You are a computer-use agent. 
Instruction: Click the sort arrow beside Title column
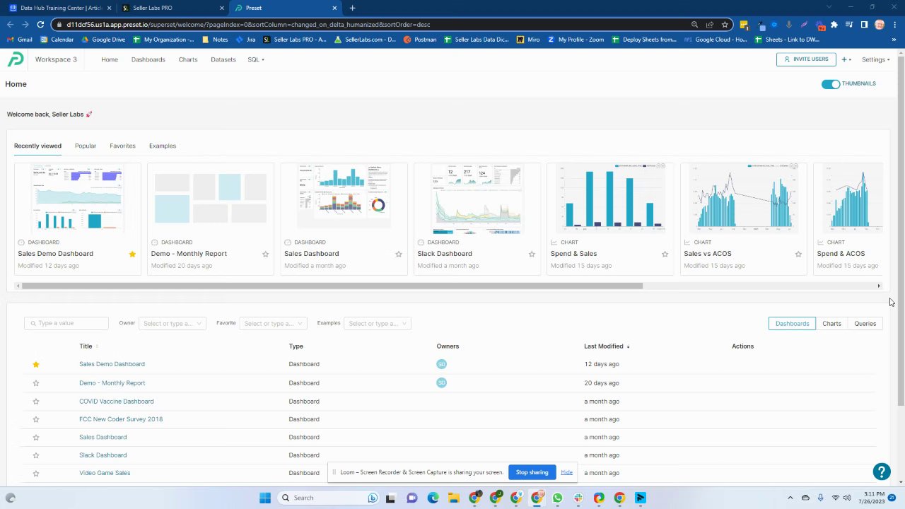point(97,346)
